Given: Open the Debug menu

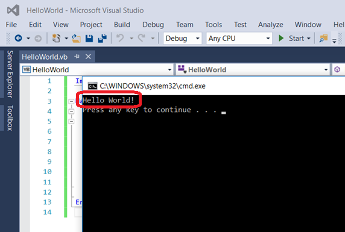Looking at the screenshot, I should pos(153,25).
